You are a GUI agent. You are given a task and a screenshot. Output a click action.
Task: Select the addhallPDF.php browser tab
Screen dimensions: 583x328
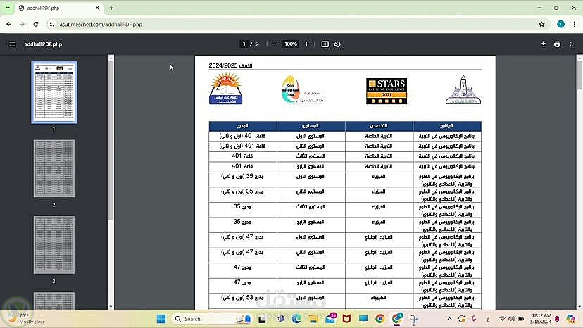59,8
